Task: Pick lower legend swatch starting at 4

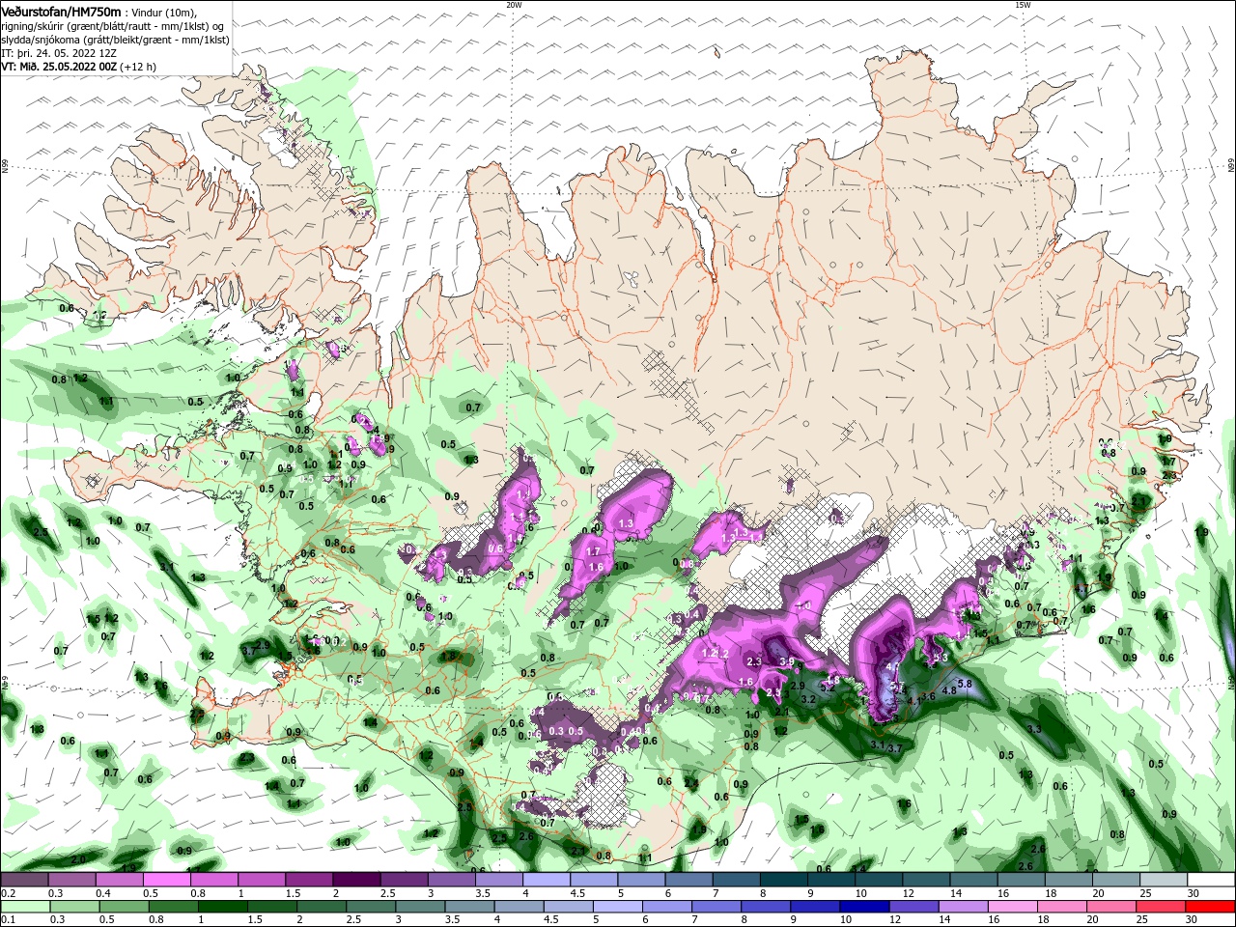Action: pos(520,907)
